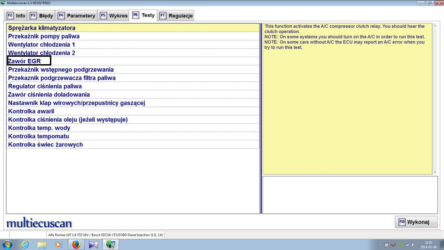The width and height of the screenshot is (444, 250).
Task: Click the F2 key icon beside Info
Action: 10,15
